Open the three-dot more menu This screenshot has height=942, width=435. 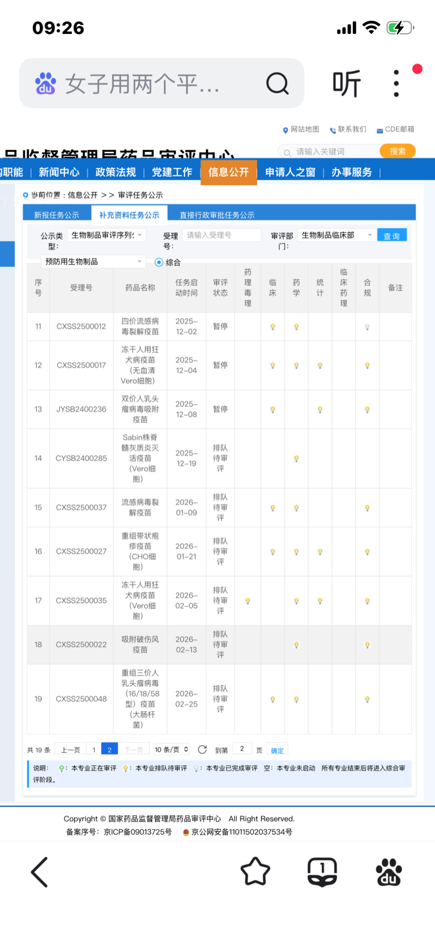(x=396, y=84)
